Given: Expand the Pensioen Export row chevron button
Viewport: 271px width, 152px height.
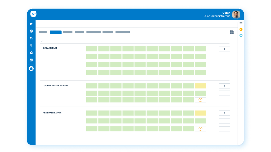Looking at the screenshot, I should tap(224, 113).
